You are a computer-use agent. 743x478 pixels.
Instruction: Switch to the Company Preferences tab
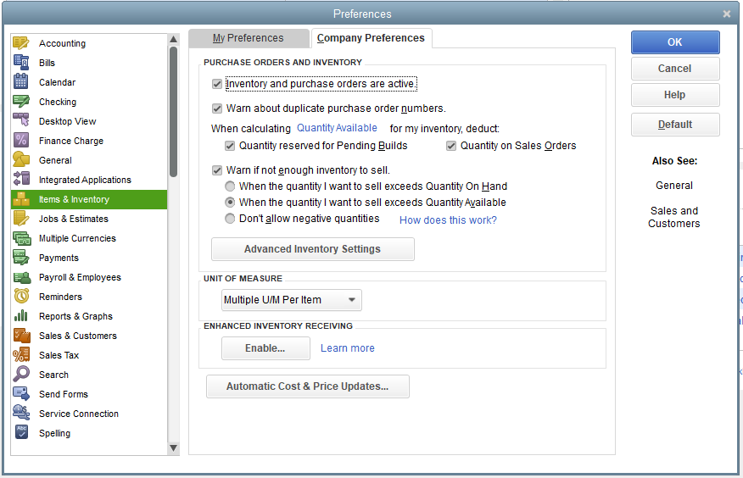[x=371, y=38]
